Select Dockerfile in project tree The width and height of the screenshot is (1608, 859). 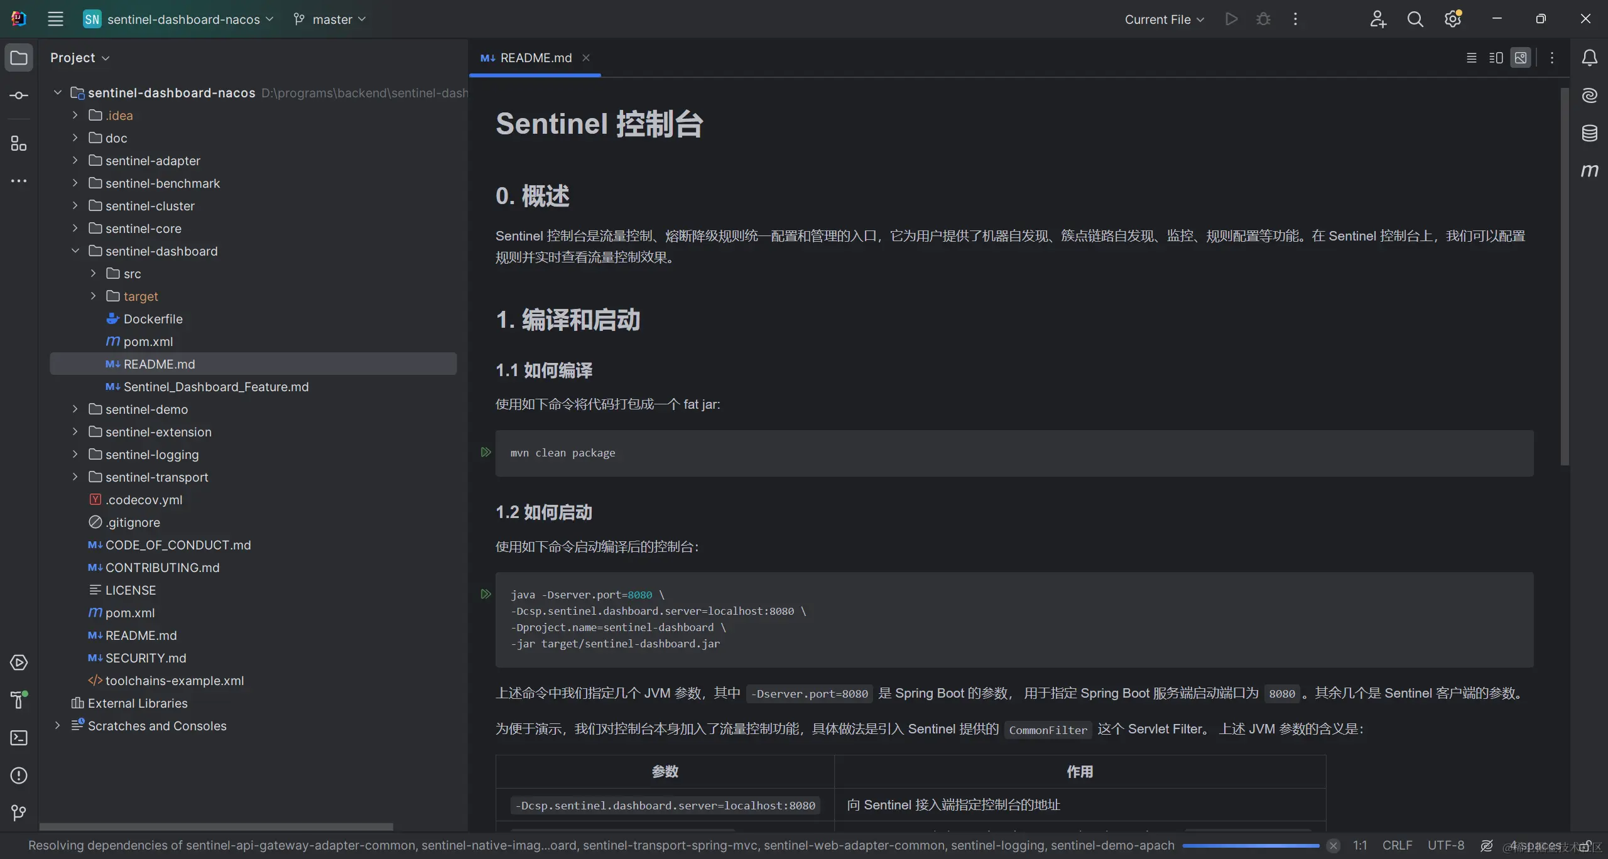click(153, 319)
